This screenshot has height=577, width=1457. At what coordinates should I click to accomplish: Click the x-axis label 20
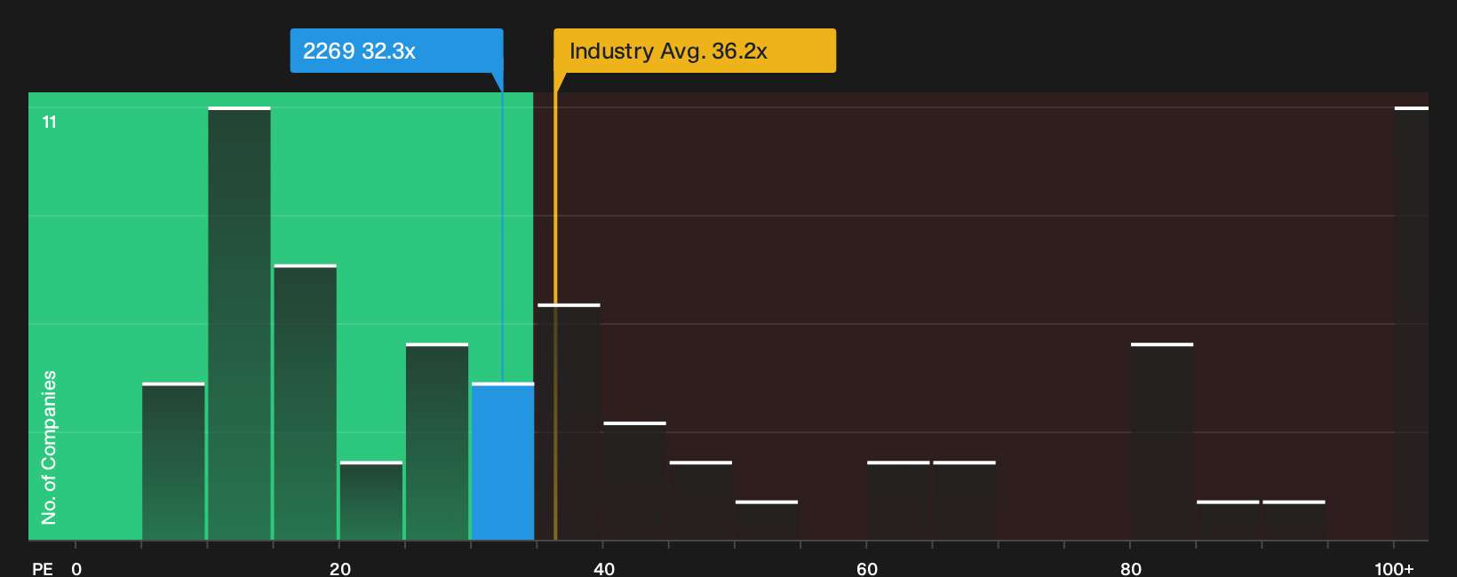[x=339, y=568]
